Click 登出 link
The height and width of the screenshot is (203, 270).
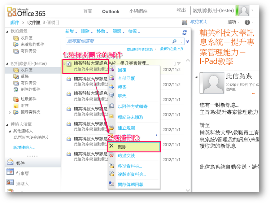click(181, 10)
